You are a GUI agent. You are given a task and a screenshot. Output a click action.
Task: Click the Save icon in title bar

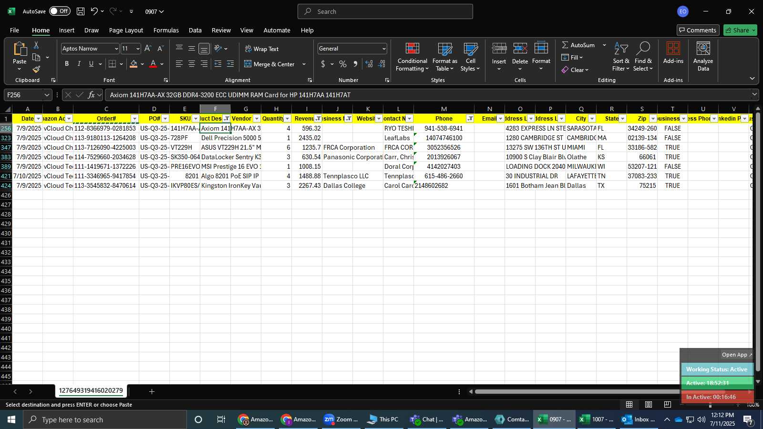(81, 11)
